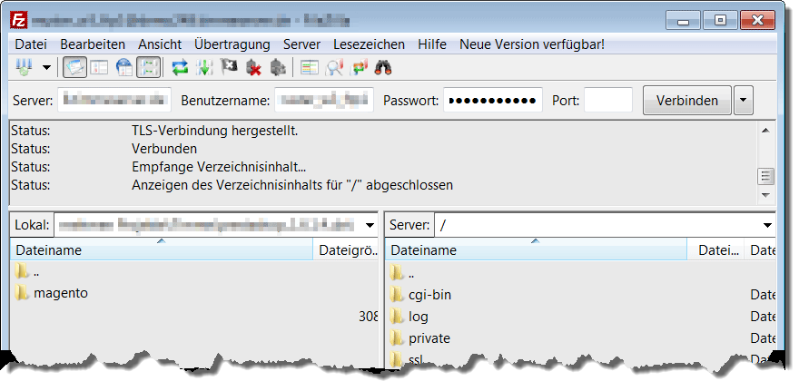Image resolution: width=799 pixels, height=391 pixels.
Task: Open the Ansicht menu
Action: (x=160, y=44)
